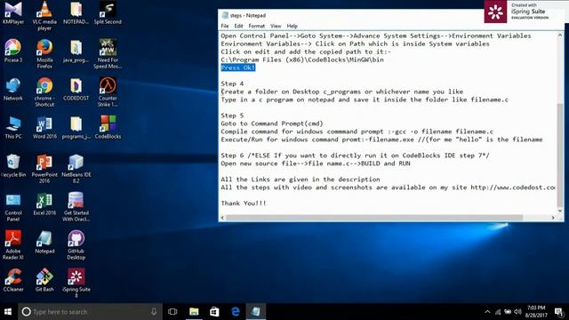Open CCleaner from the desktop

(x=13, y=280)
